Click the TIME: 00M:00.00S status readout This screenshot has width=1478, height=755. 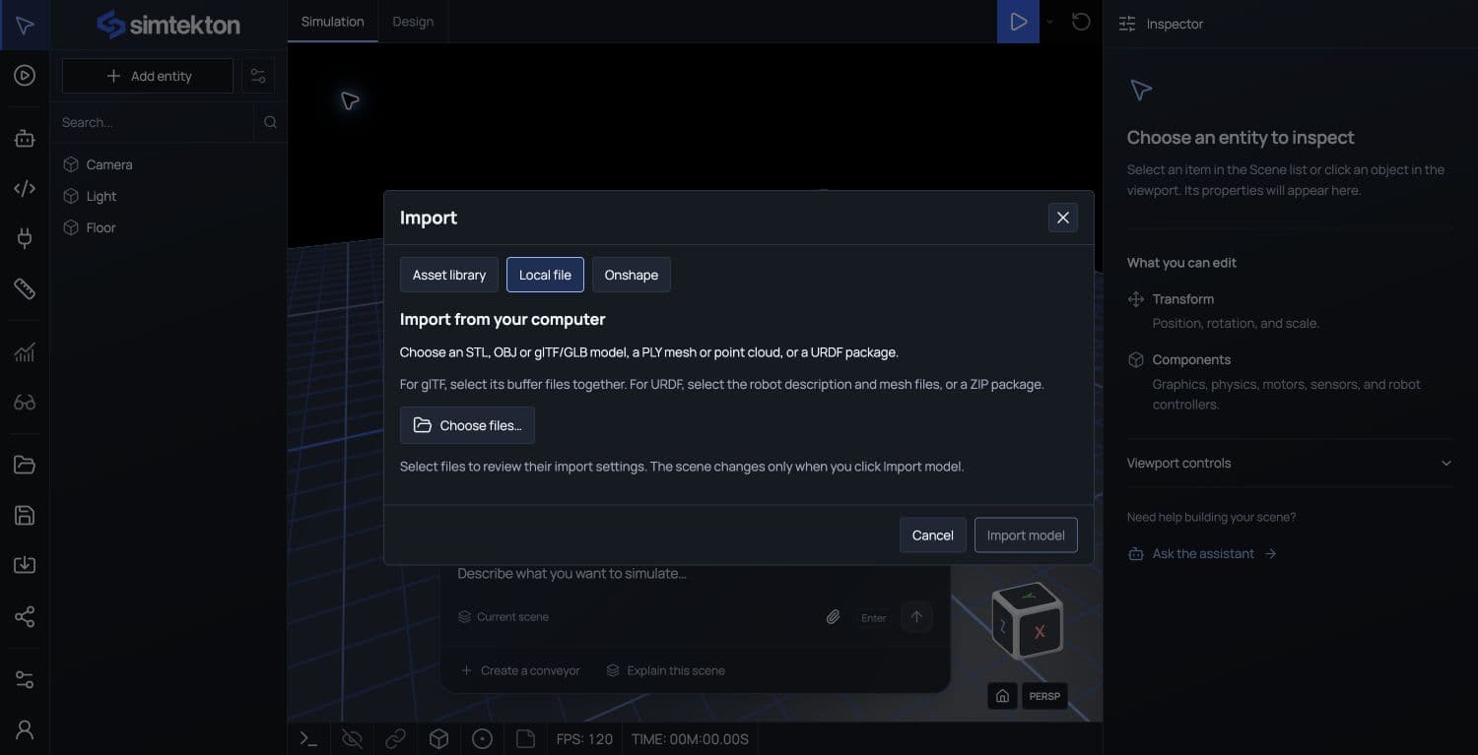[690, 739]
